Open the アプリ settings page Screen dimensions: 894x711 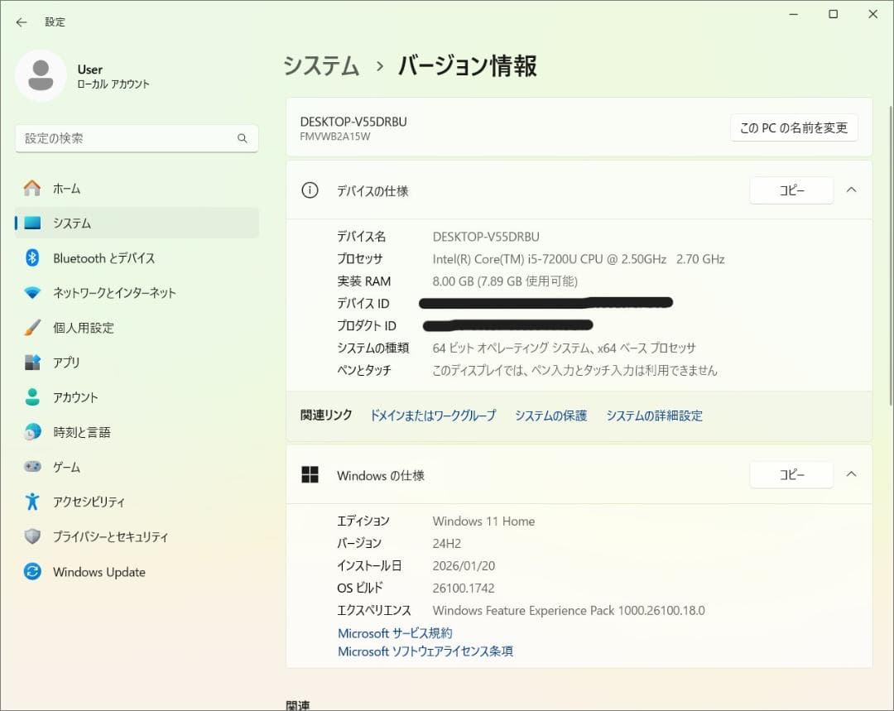pos(66,362)
